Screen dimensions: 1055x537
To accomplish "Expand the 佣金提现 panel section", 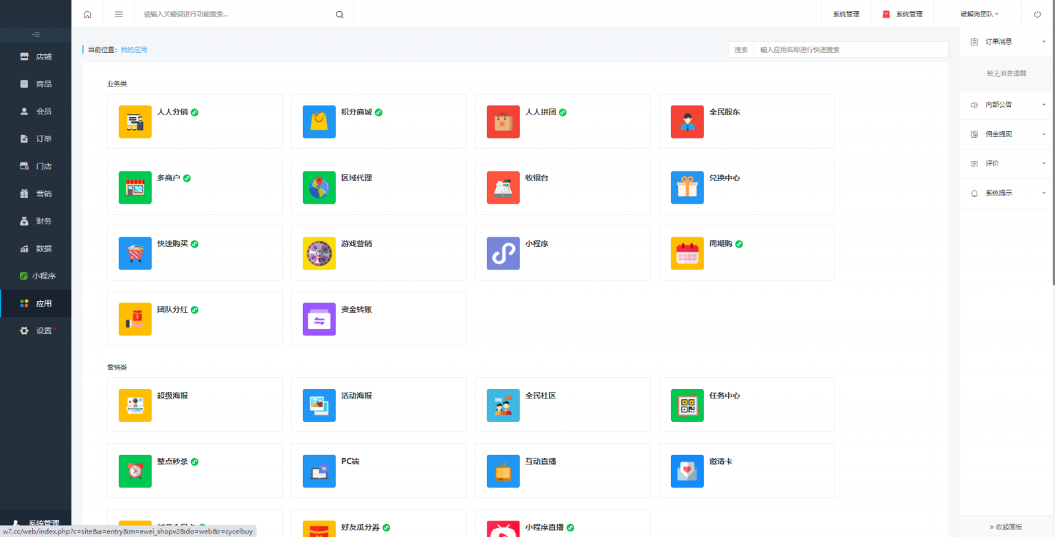I will 1008,134.
